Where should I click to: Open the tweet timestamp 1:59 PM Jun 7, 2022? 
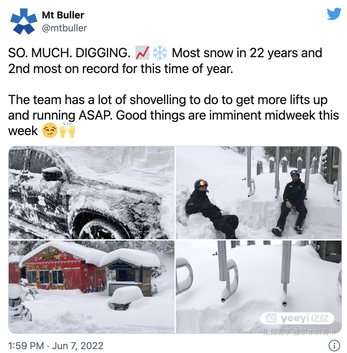click(x=55, y=346)
